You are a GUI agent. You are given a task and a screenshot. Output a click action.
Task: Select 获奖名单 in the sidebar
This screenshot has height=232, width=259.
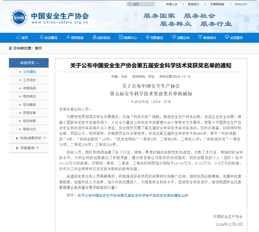[29, 113]
